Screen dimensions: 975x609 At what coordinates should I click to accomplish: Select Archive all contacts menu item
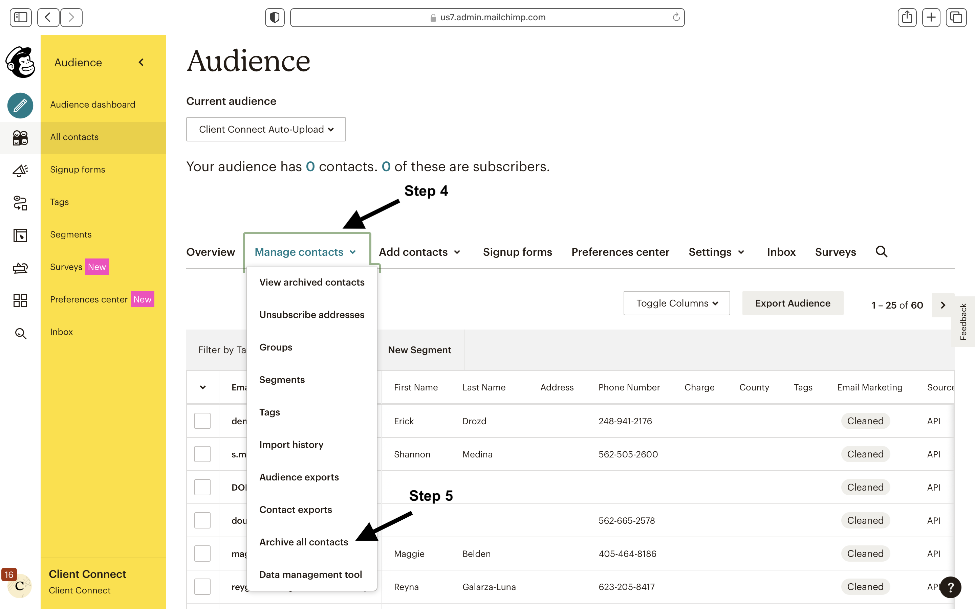tap(312, 542)
